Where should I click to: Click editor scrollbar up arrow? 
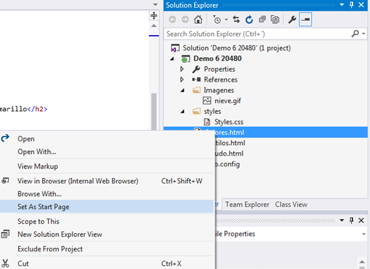(x=154, y=26)
